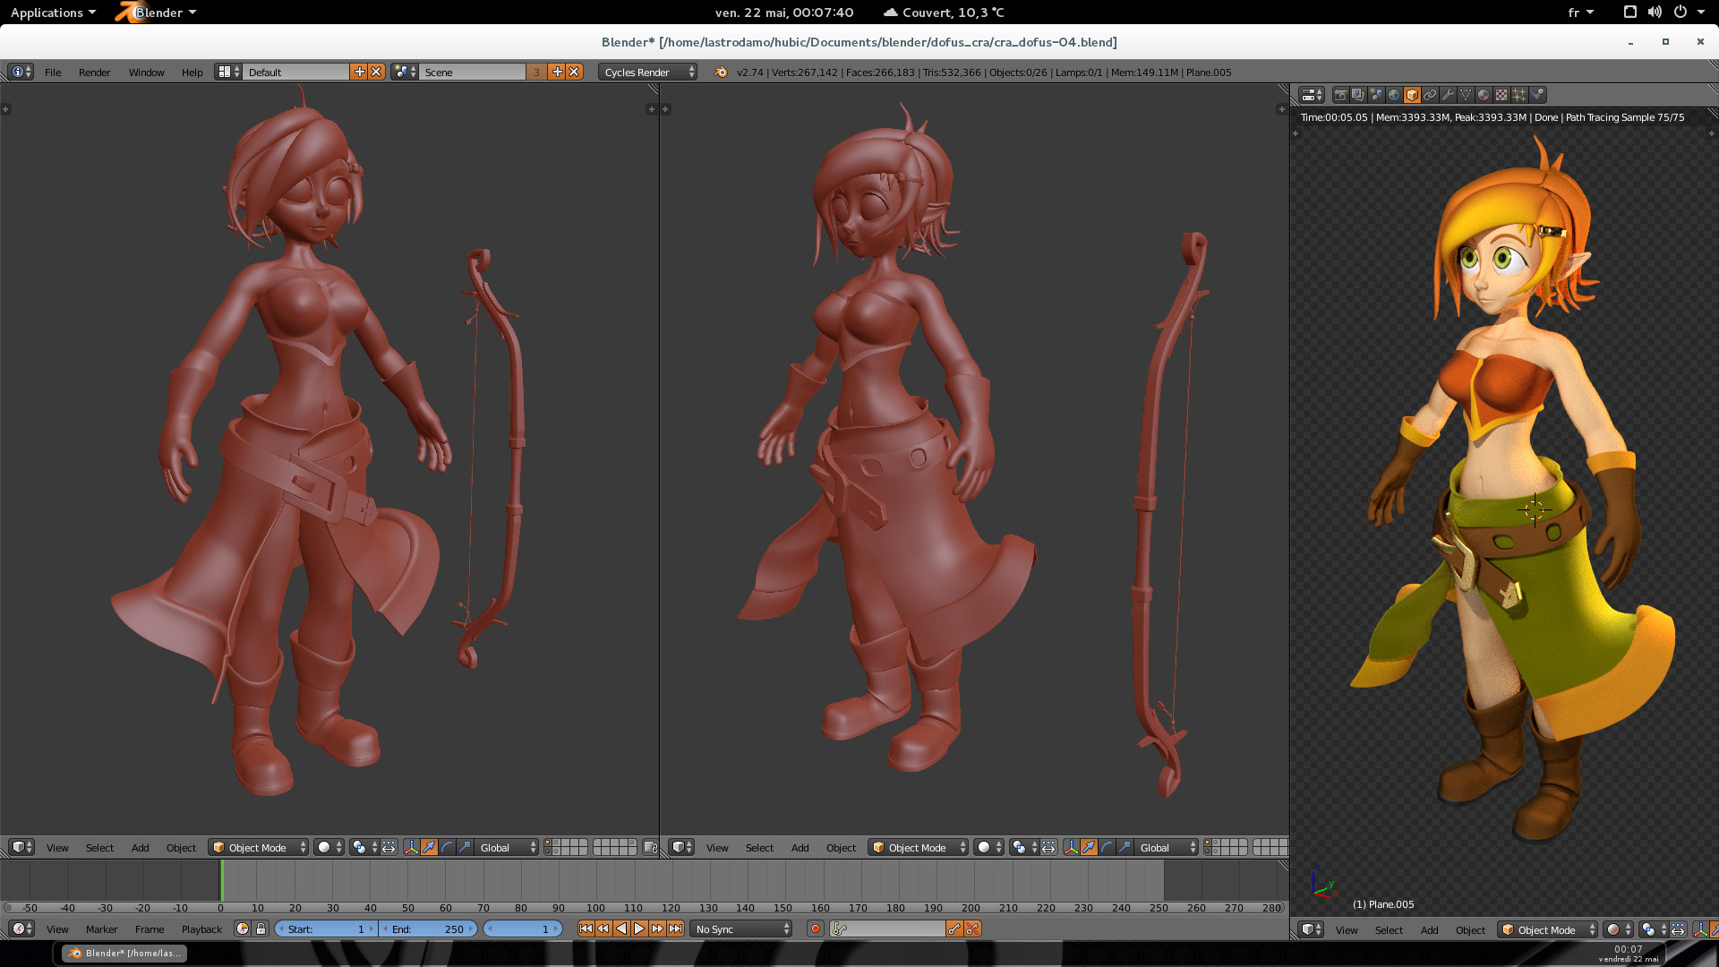The height and width of the screenshot is (967, 1719).
Task: Open Add menu in middle viewport header
Action: [800, 847]
